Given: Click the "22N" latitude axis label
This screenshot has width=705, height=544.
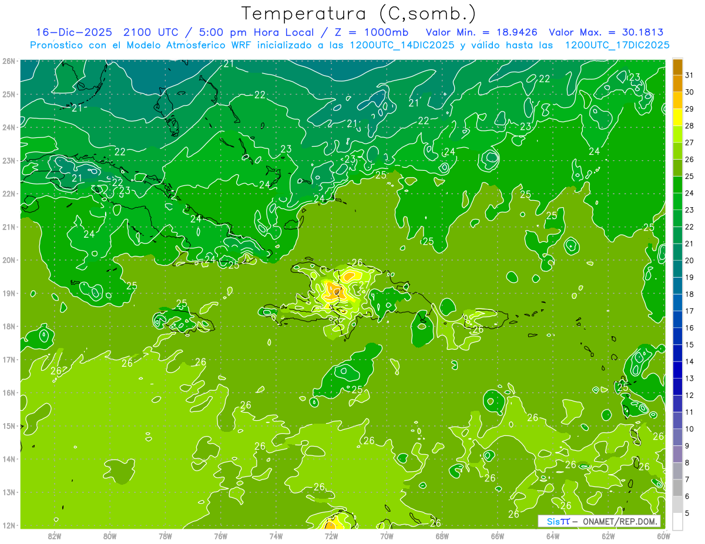Looking at the screenshot, I should coord(9,194).
